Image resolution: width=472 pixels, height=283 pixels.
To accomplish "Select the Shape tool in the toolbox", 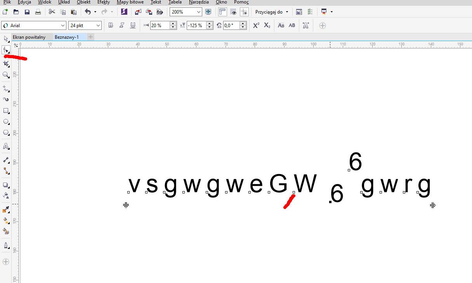I will 6,50.
